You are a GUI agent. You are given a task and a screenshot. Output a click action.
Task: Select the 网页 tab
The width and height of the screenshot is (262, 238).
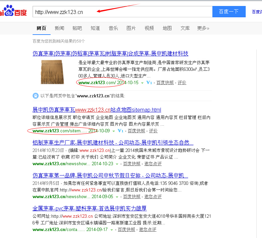tap(41, 28)
